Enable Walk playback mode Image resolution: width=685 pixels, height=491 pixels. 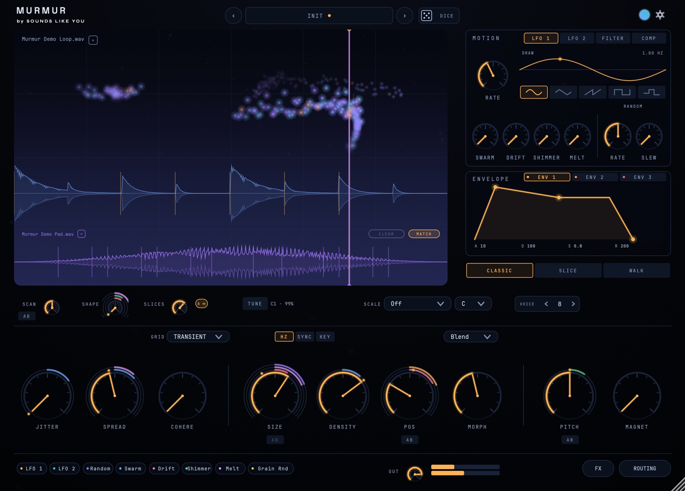[x=636, y=270]
